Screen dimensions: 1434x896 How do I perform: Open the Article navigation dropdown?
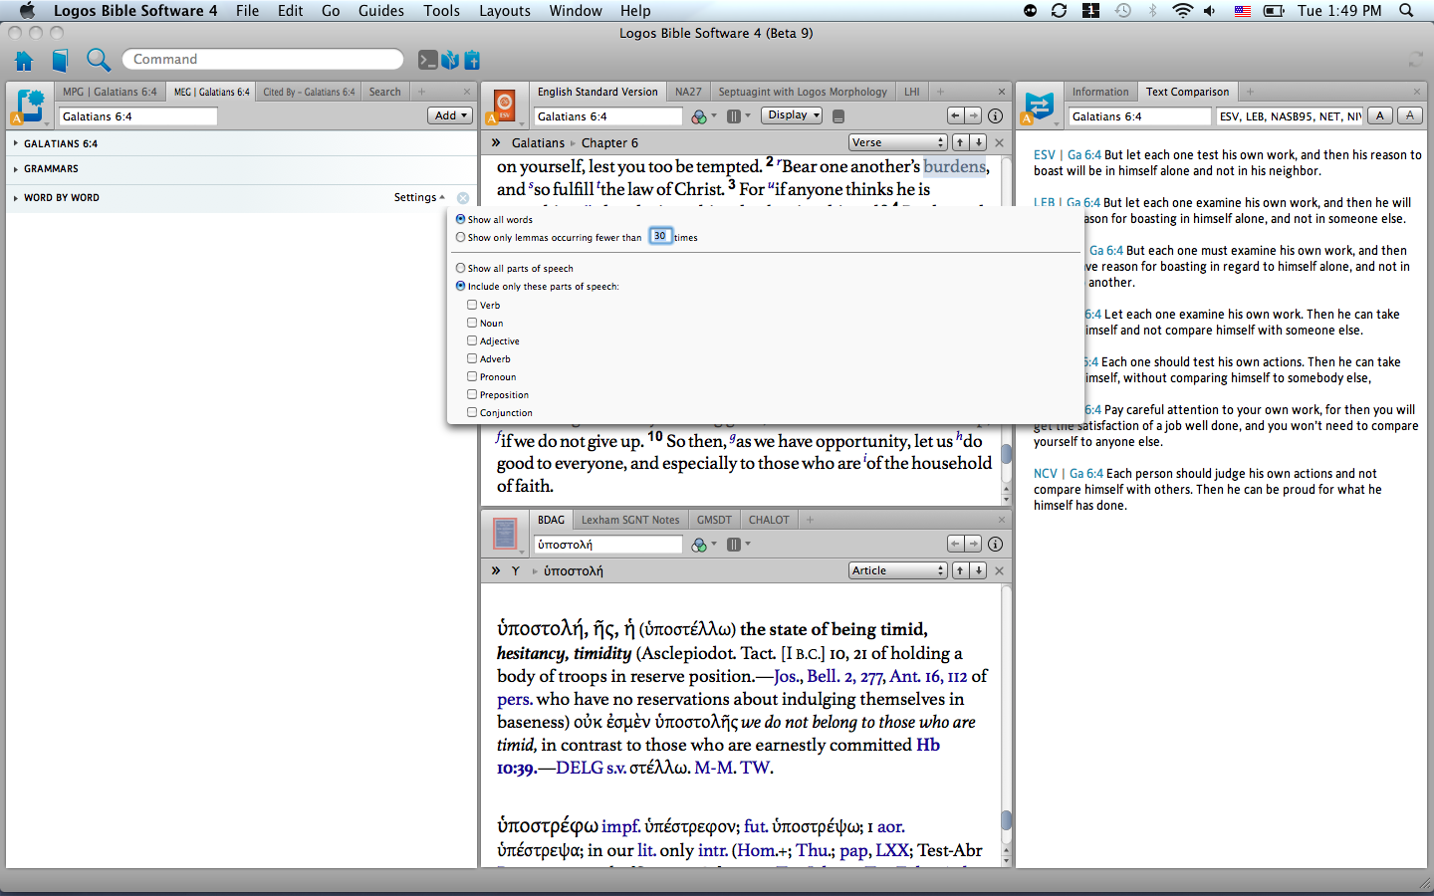[x=897, y=570]
